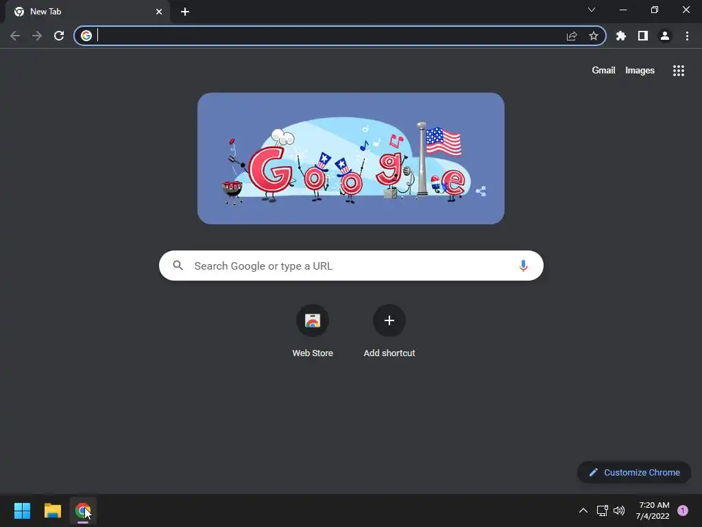Share the Google doodle
The width and height of the screenshot is (702, 527).
click(481, 191)
